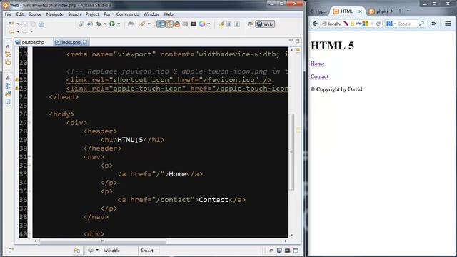Click the Open Perspective icon
Viewport: 457px width, 257px height.
pyautogui.click(x=251, y=24)
